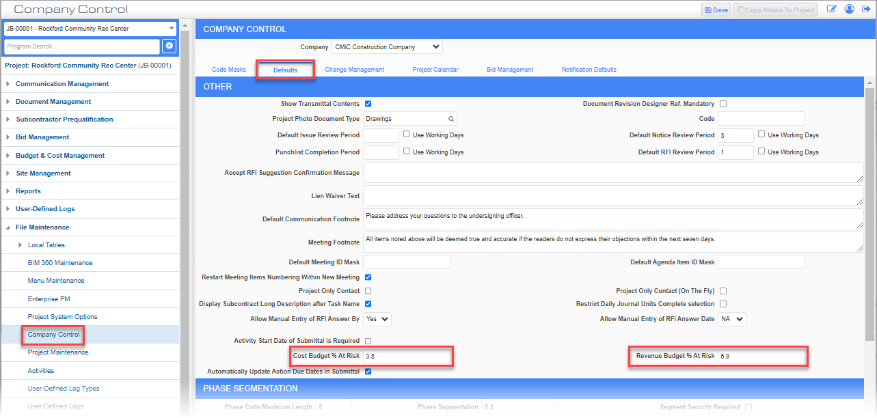Select Company Control in the sidebar
Image resolution: width=877 pixels, height=418 pixels.
tap(54, 335)
